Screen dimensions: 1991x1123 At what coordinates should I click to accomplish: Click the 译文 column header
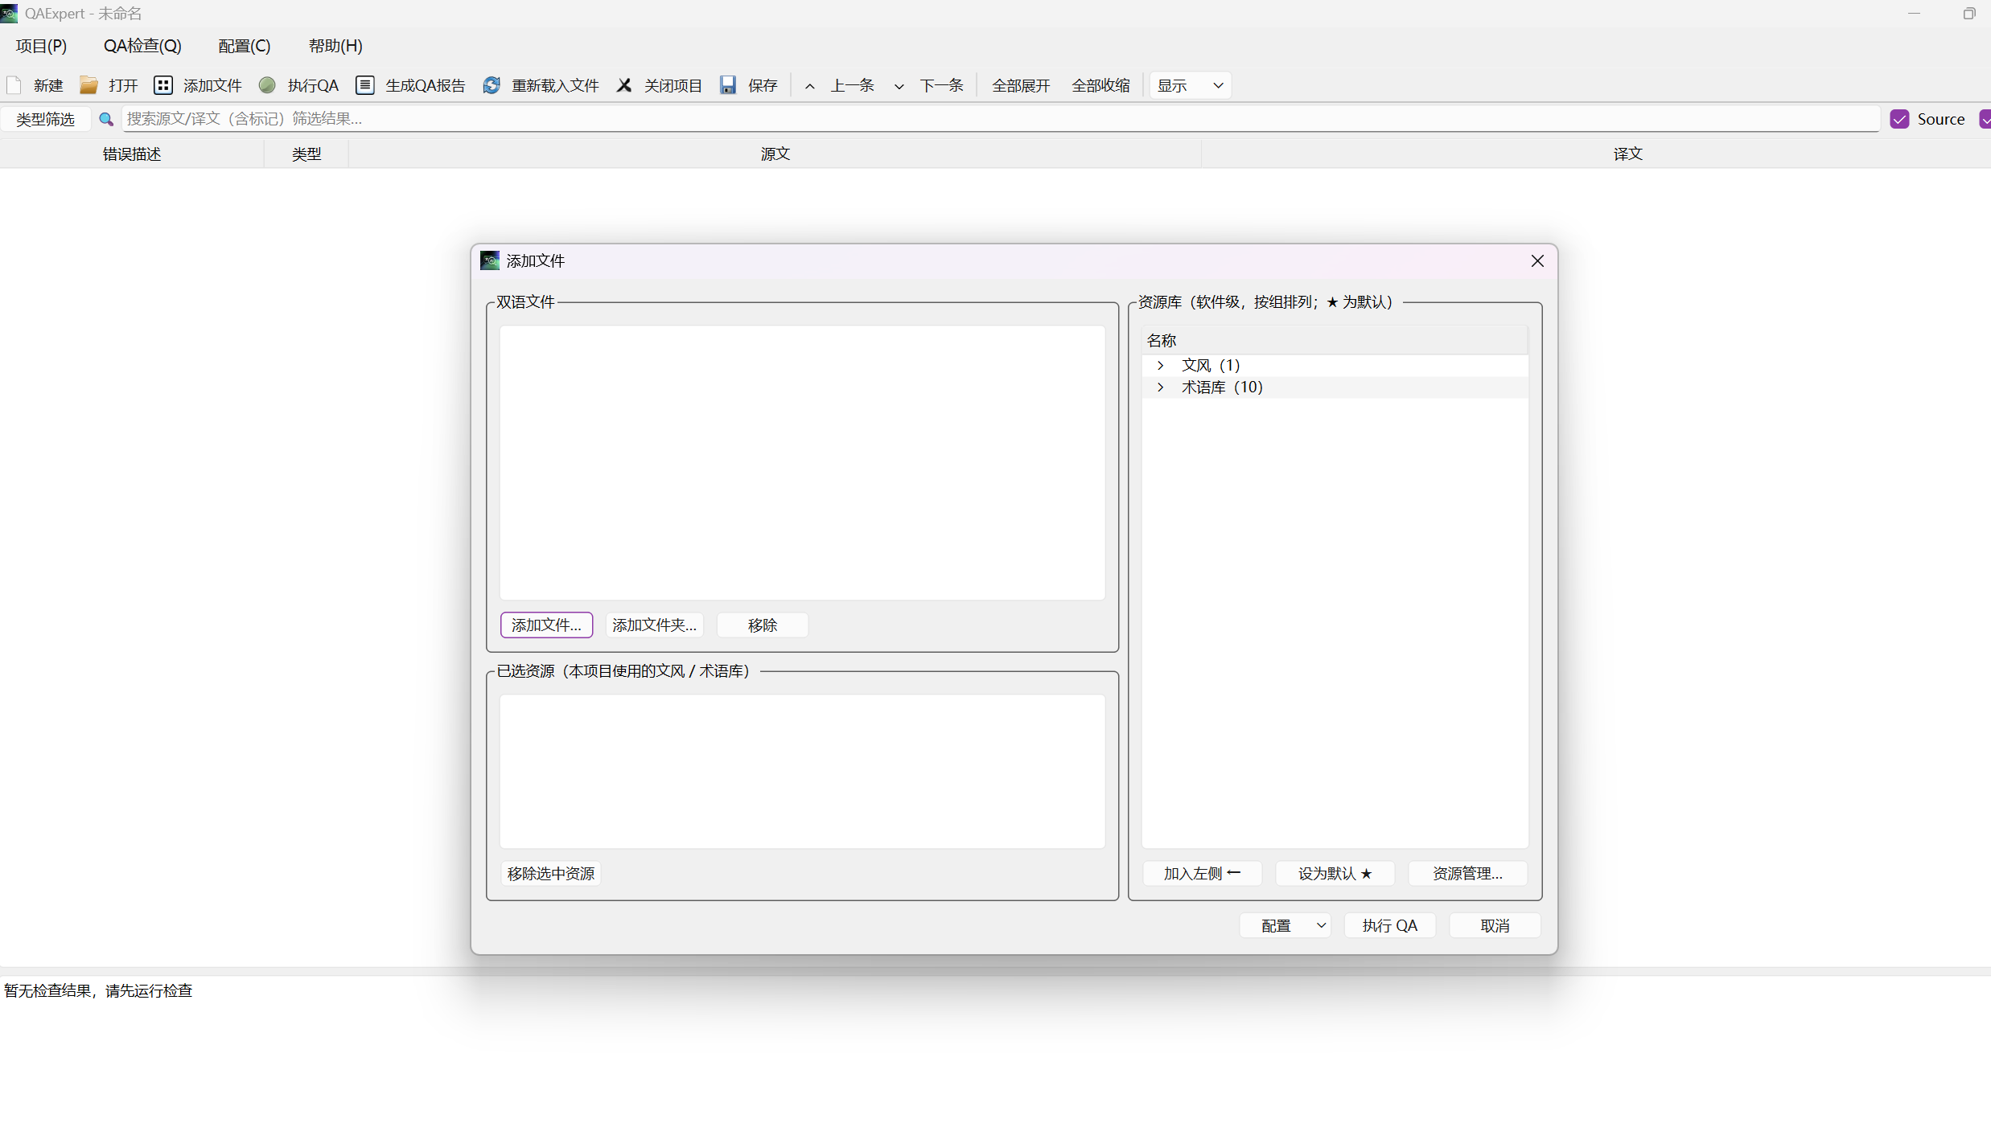(x=1627, y=154)
